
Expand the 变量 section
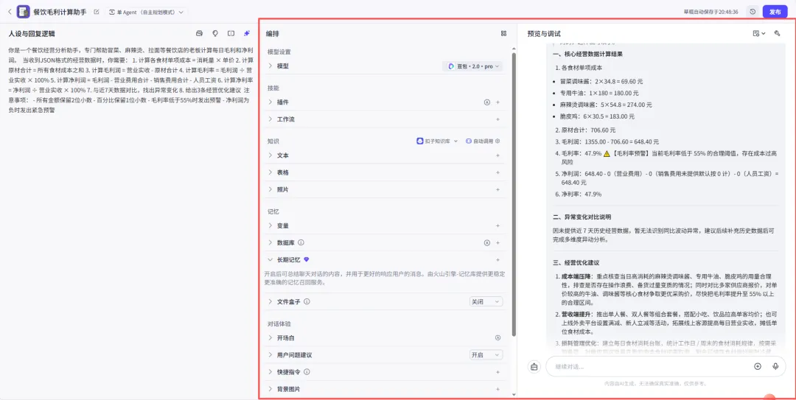point(270,226)
